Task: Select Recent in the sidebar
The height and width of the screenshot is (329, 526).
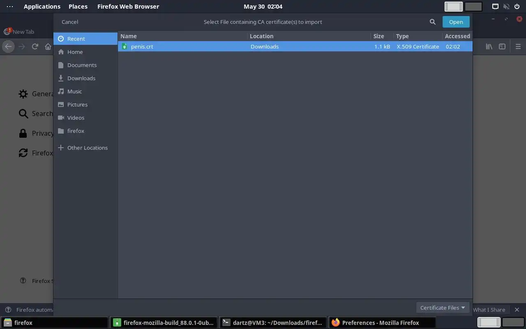Action: [85, 39]
